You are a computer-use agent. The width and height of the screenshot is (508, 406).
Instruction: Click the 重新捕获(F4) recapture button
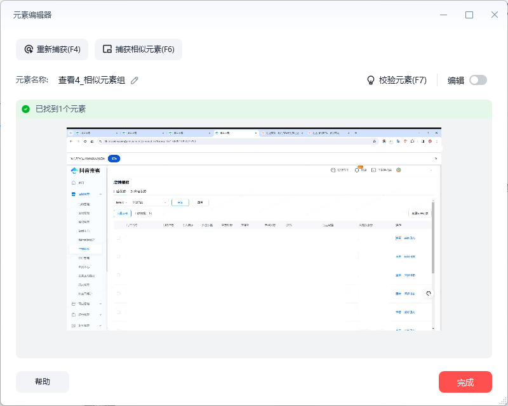click(52, 49)
